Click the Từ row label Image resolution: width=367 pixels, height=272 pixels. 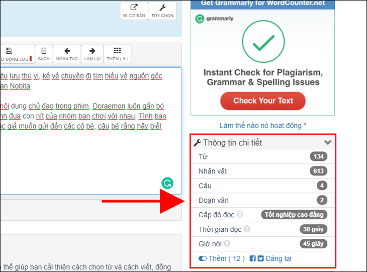click(203, 156)
